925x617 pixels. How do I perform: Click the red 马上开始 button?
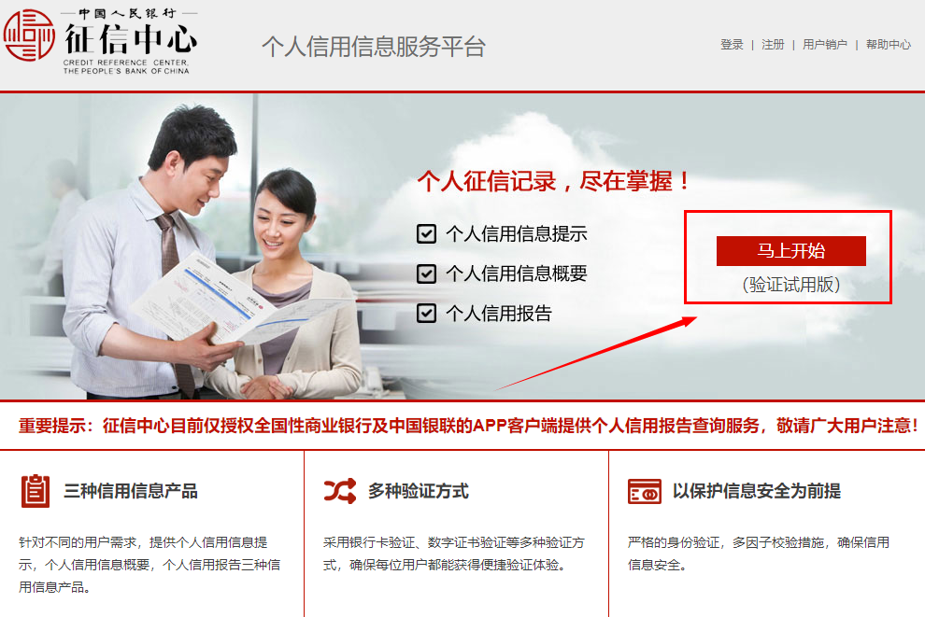[791, 251]
